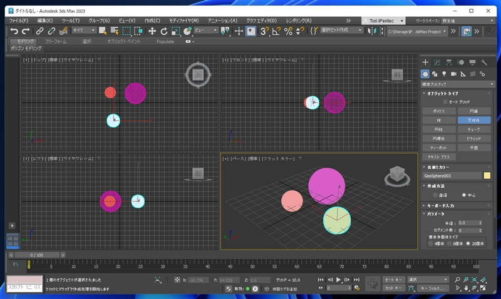The image size is (501, 299).
Task: Choose the 8面体 polyhedron type
Action: coord(449,243)
